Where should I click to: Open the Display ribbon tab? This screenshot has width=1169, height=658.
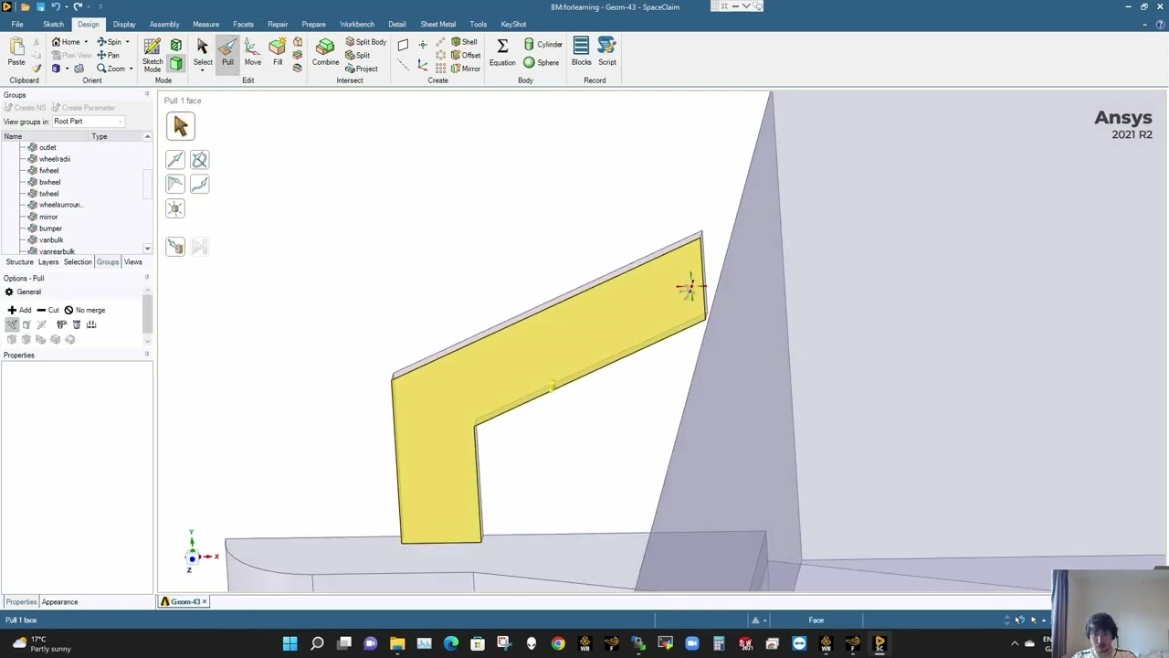click(x=124, y=24)
